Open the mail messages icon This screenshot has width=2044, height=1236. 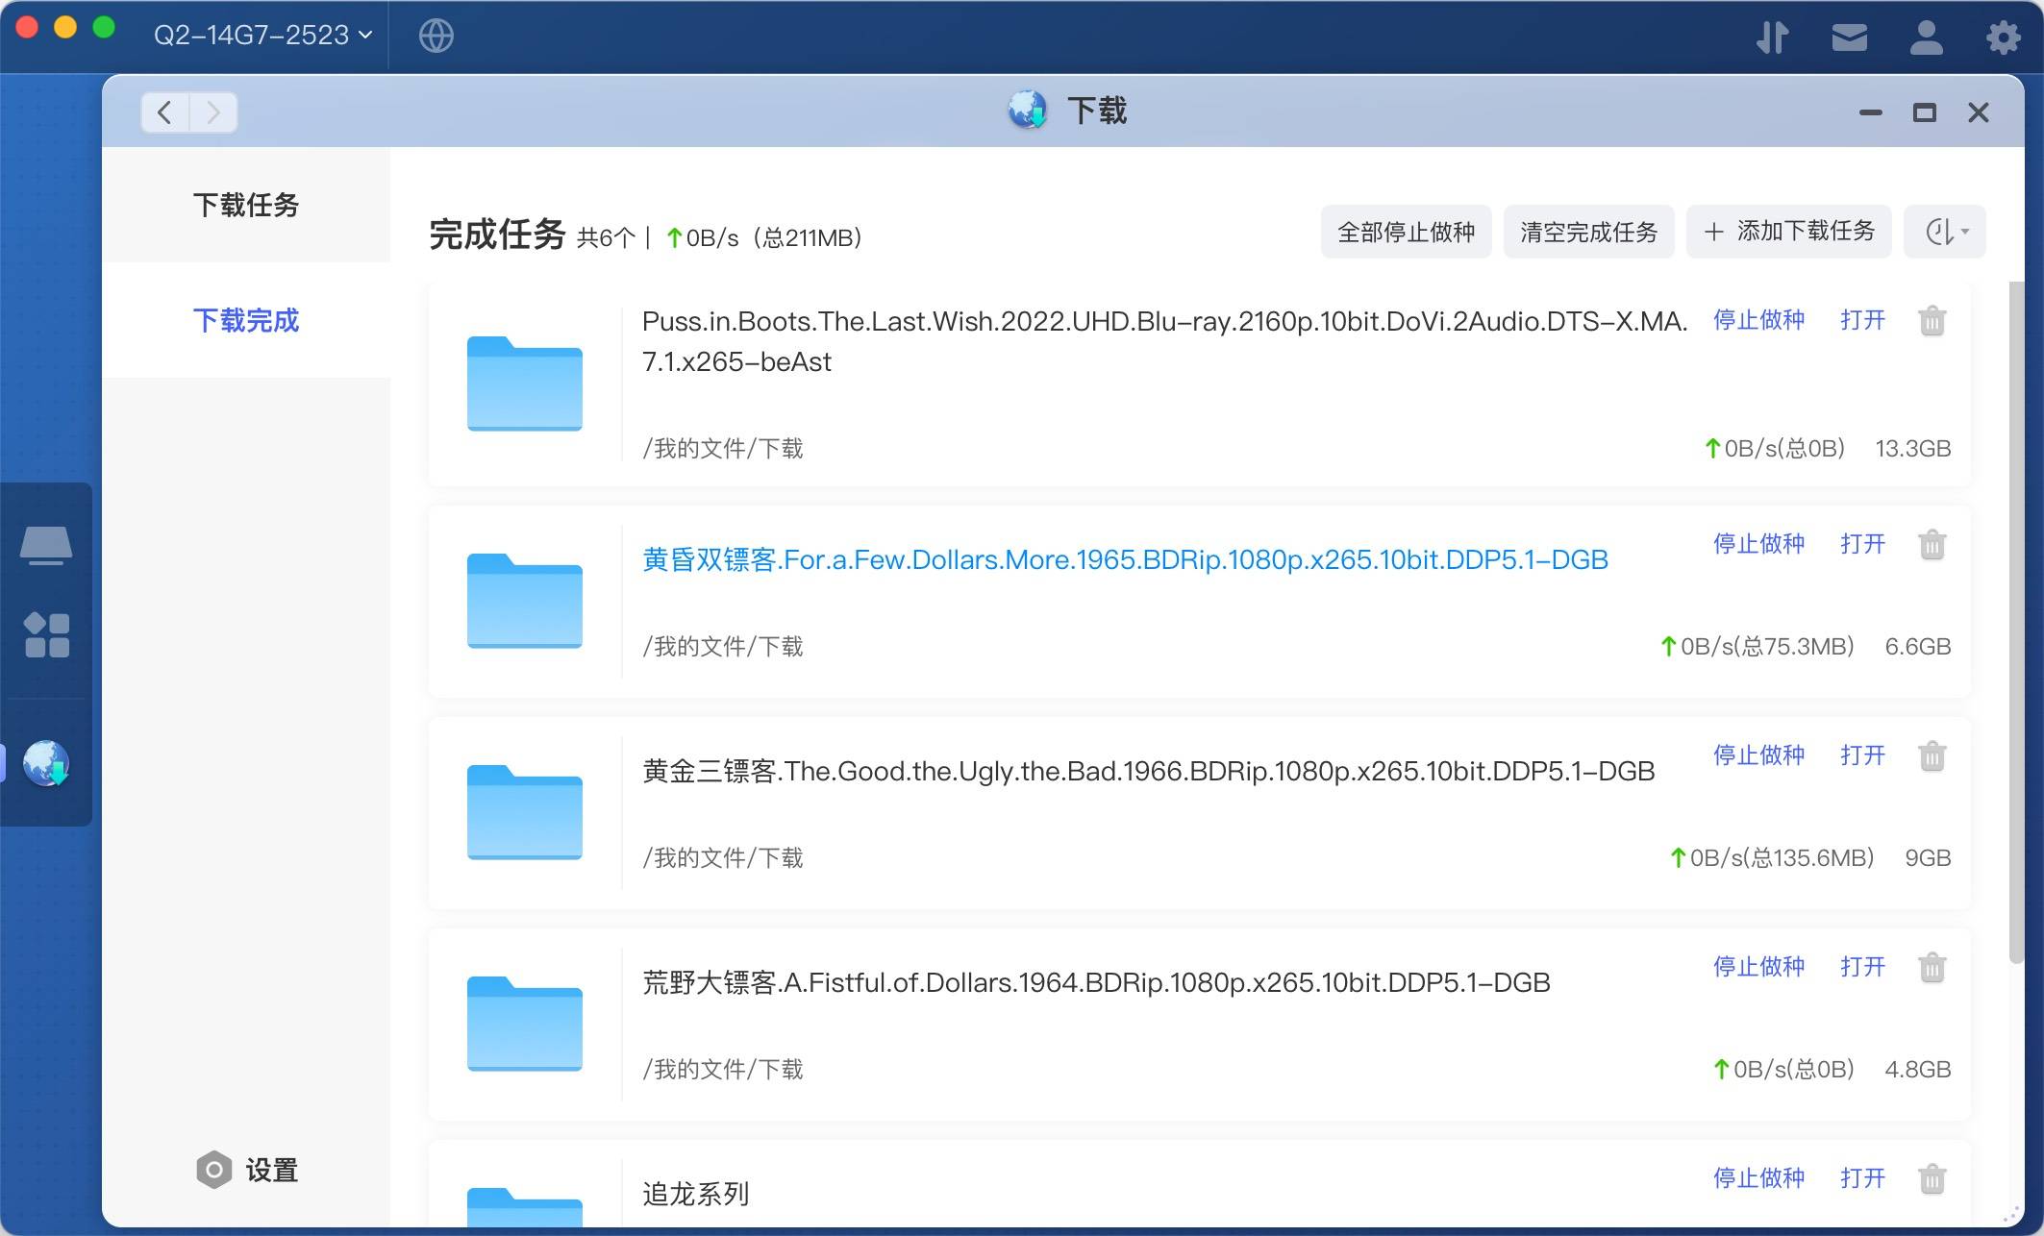[x=1849, y=37]
